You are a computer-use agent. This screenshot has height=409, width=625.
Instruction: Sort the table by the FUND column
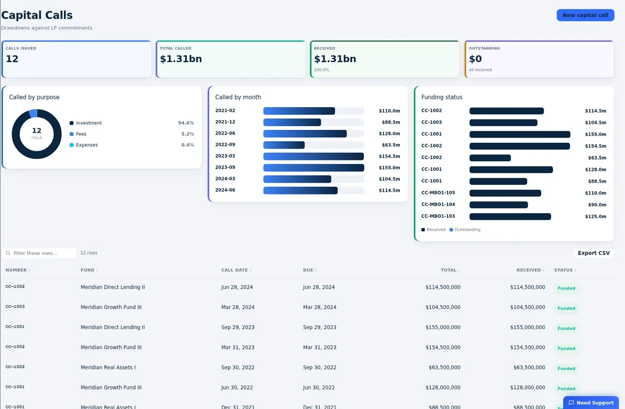(x=89, y=270)
